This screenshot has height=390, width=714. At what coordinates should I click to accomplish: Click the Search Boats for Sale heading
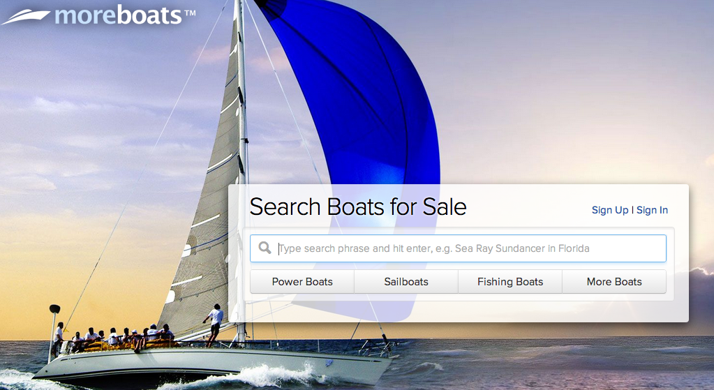pos(358,207)
